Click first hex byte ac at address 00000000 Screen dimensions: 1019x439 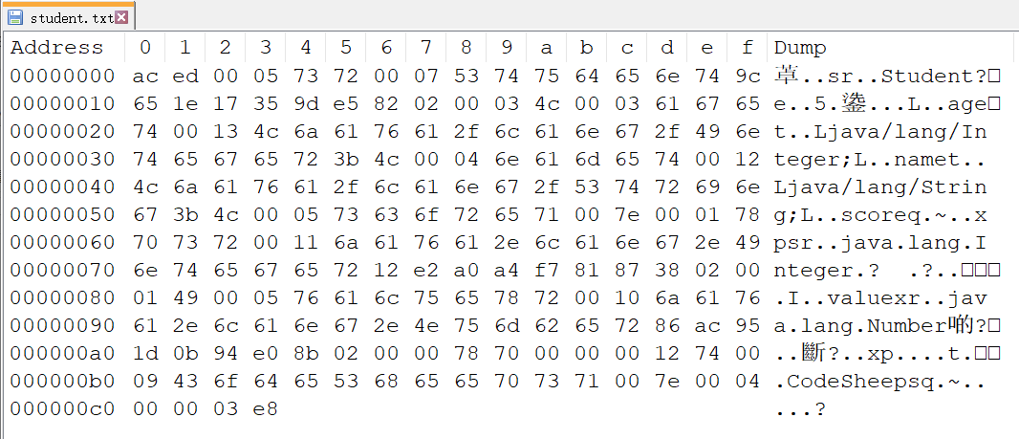click(145, 76)
